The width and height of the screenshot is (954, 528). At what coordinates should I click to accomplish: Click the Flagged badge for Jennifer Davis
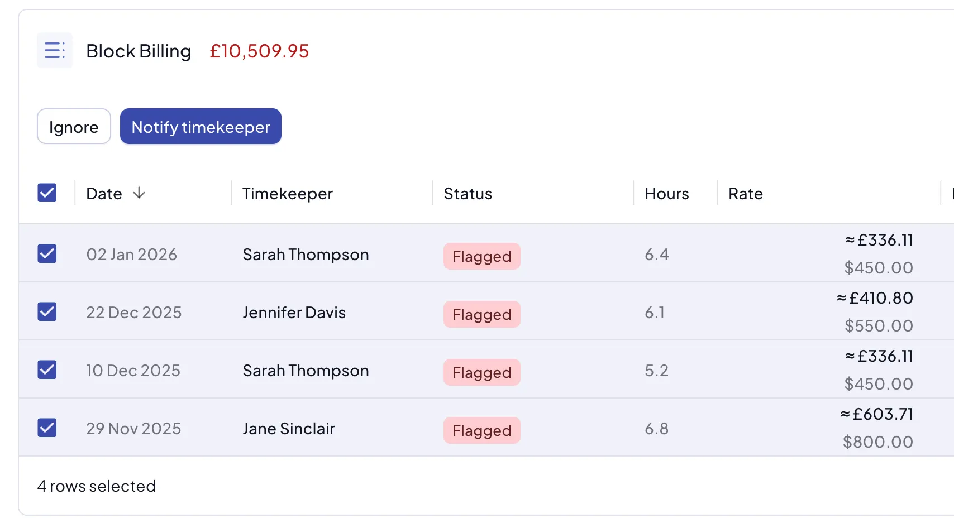(482, 315)
